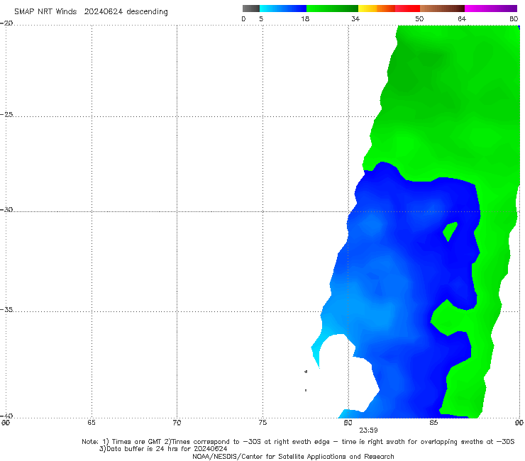Click the latitude axis label "-20"

(6, 23)
